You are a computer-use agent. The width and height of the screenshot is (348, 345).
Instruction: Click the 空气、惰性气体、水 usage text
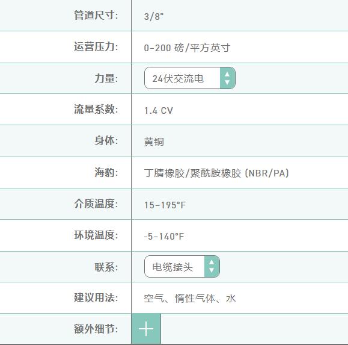click(190, 298)
